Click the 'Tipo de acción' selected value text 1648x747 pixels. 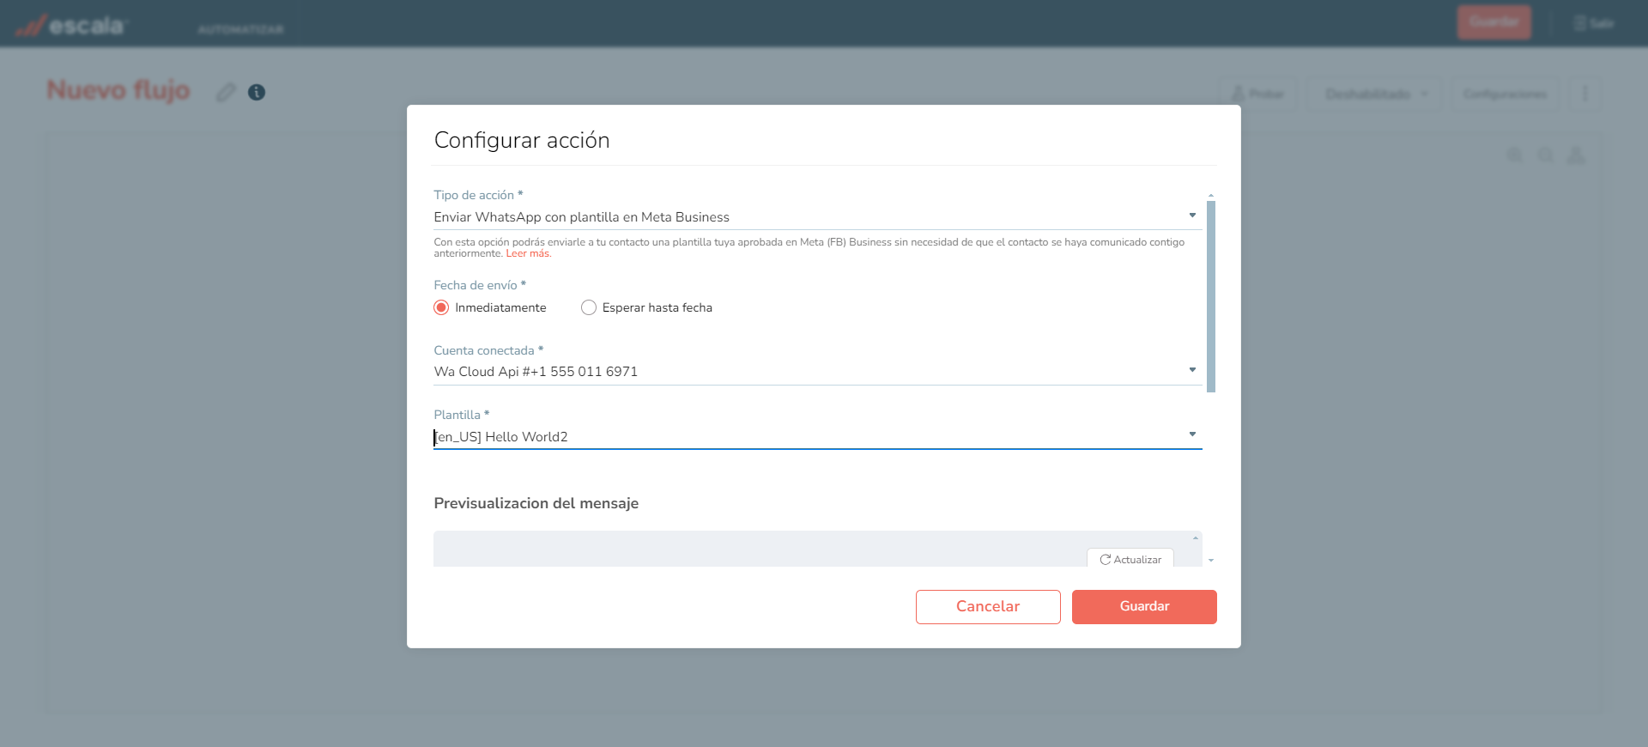581,217
